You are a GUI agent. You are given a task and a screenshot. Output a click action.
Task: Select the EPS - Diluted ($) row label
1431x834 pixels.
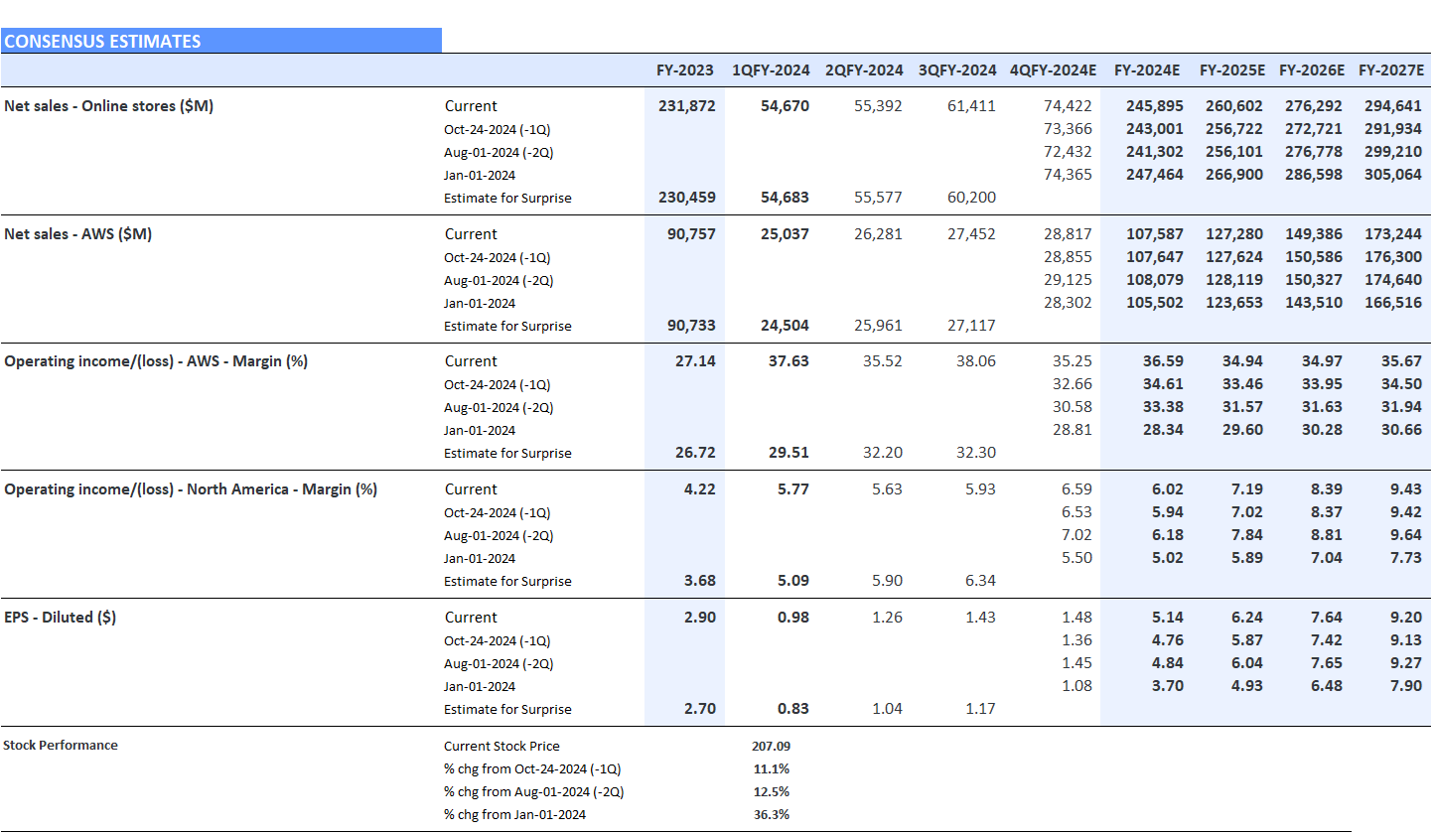60,618
